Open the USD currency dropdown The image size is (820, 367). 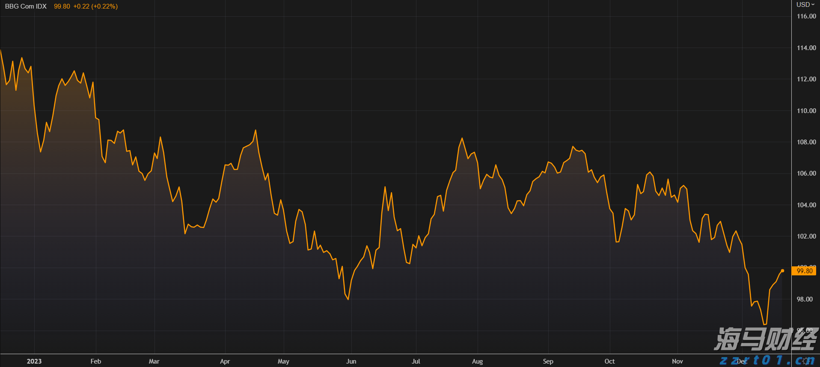(805, 5)
